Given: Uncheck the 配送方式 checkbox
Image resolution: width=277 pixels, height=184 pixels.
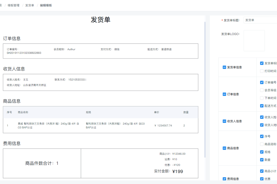Looking at the screenshot, I should pos(262,106).
